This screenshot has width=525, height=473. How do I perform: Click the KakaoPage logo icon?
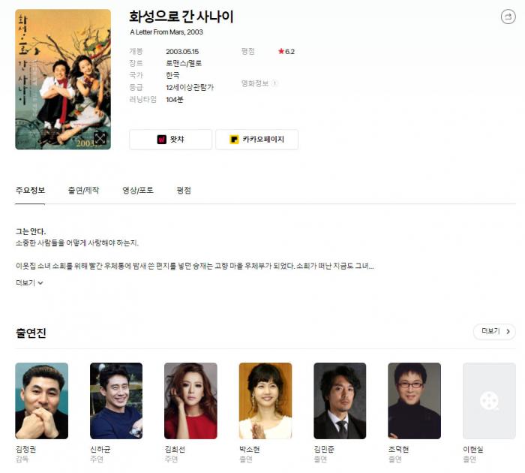click(234, 140)
